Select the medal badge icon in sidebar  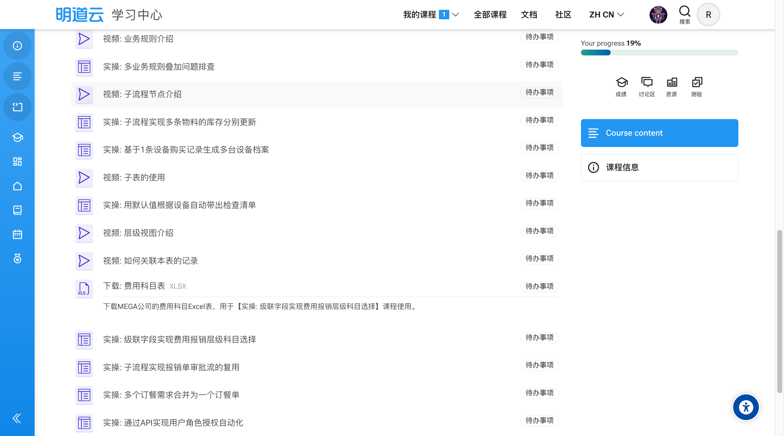point(17,259)
